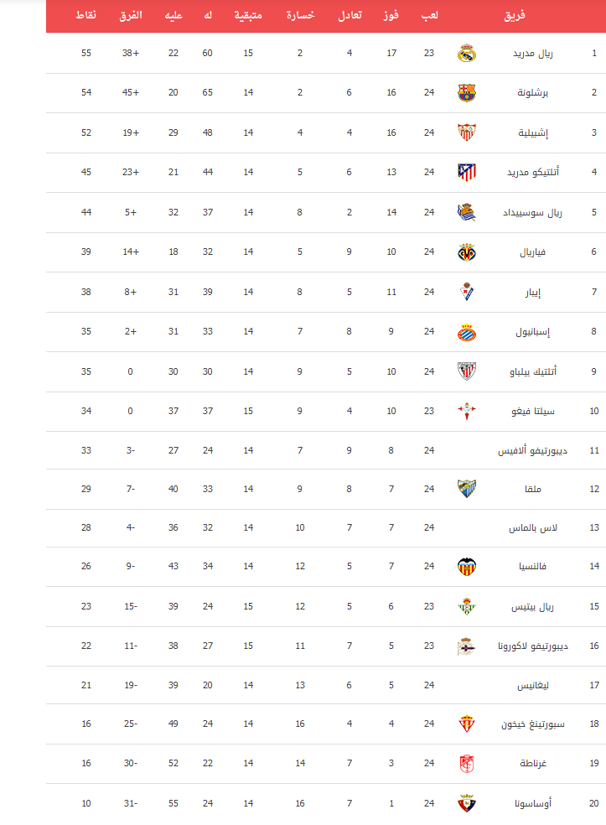Click the Osasuna club crest
The height and width of the screenshot is (825, 606).
pyautogui.click(x=467, y=803)
